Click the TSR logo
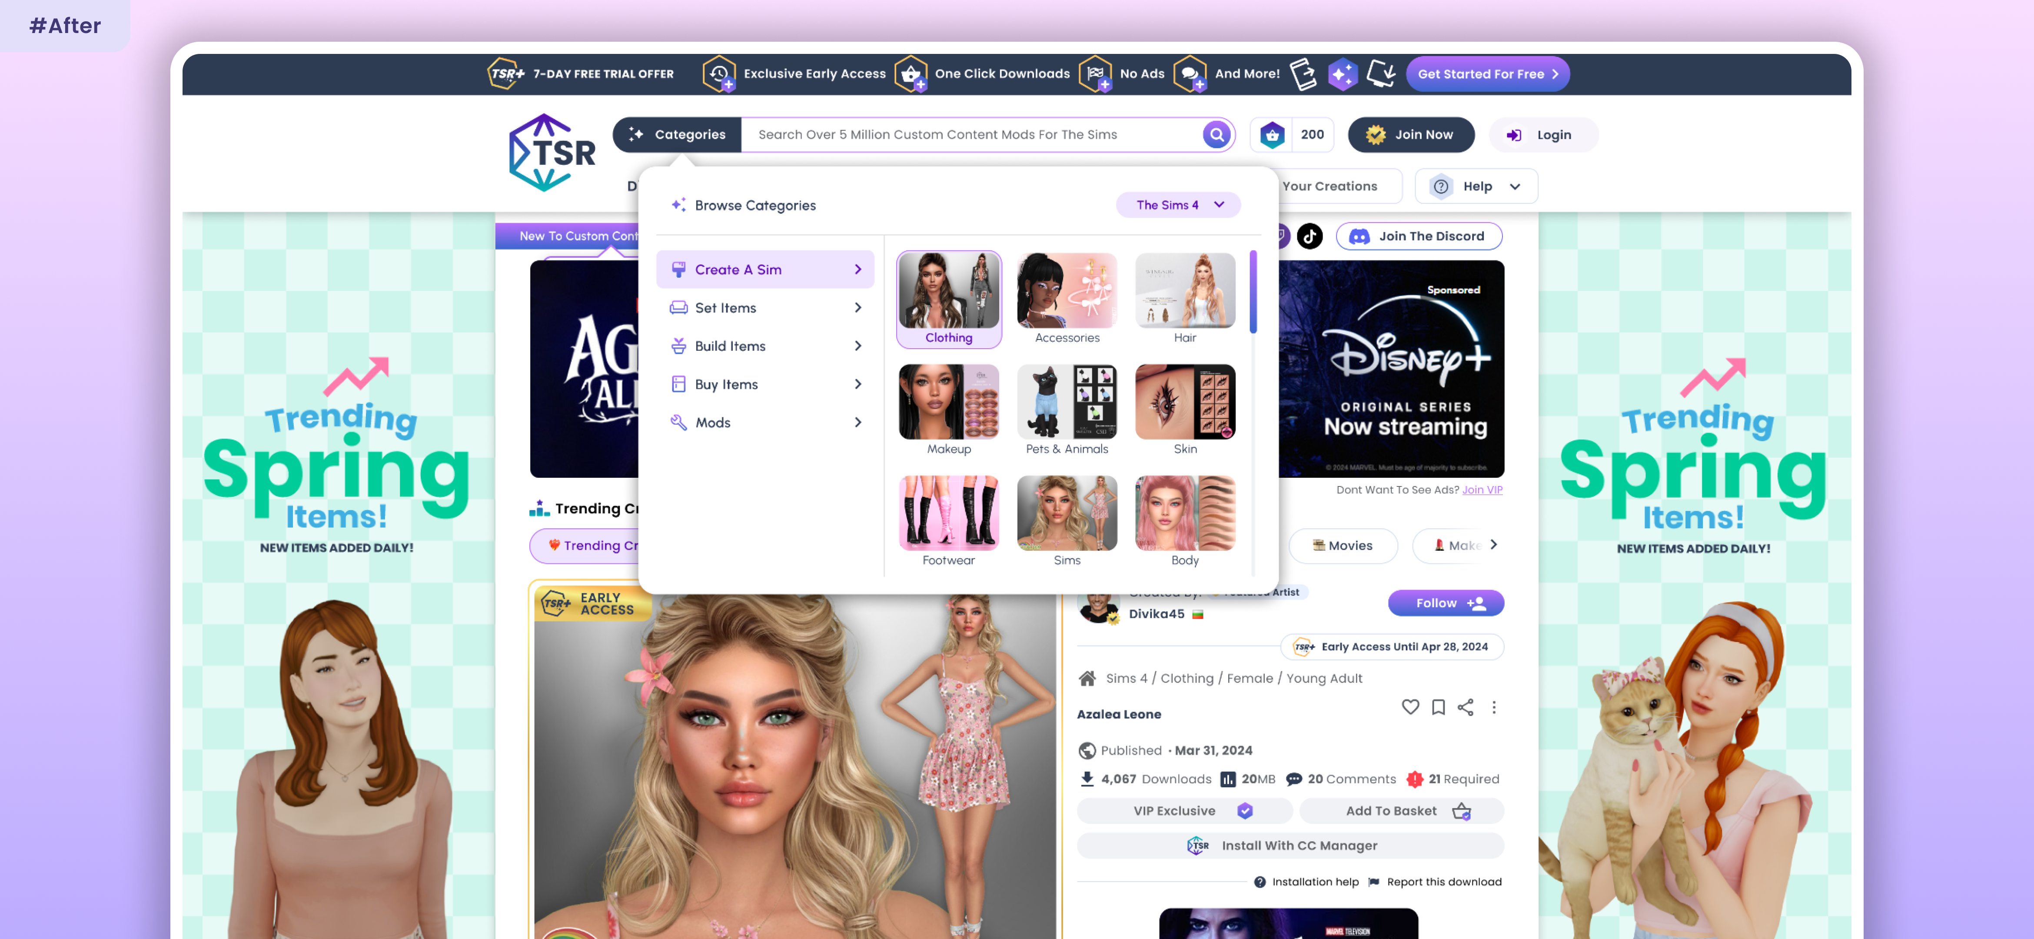Viewport: 2034px width, 939px height. (552, 153)
